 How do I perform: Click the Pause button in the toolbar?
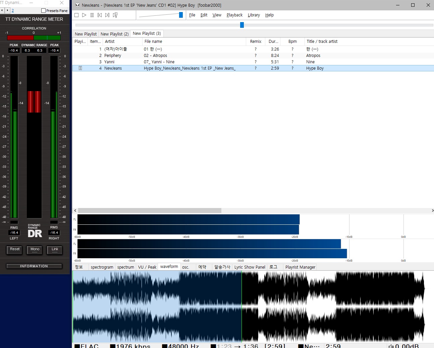coord(92,15)
